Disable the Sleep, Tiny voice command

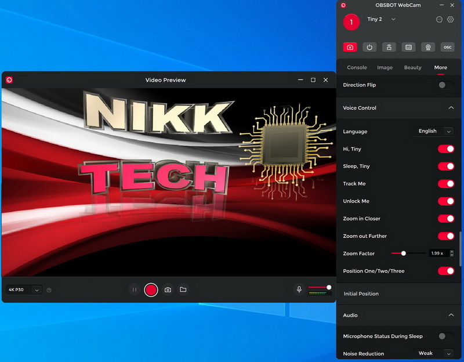[446, 166]
